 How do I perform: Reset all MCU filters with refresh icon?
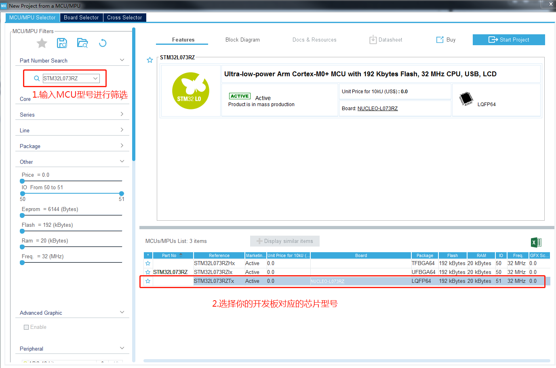pyautogui.click(x=103, y=43)
